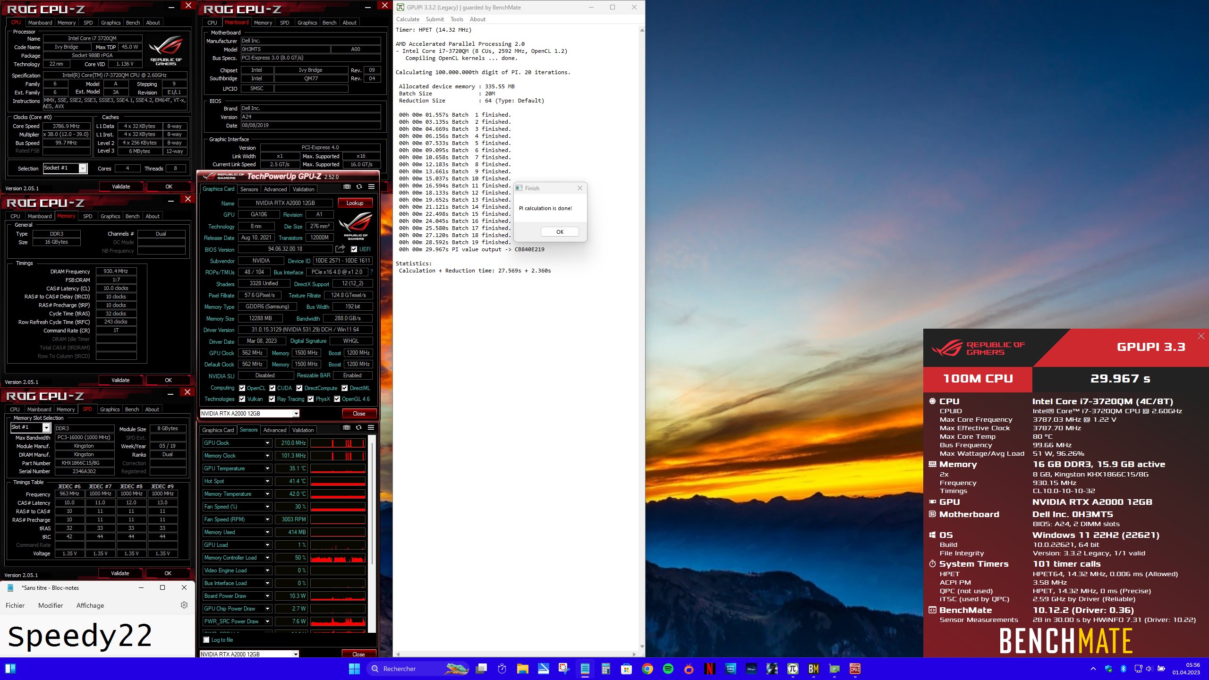Open the Tools menu in GPUPI
This screenshot has height=680, width=1209.
(x=457, y=19)
